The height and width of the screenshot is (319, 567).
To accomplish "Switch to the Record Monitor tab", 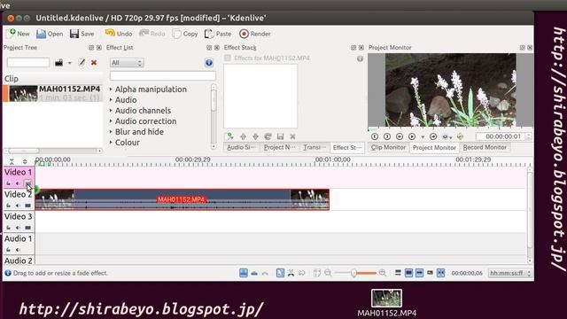I will [x=485, y=148].
